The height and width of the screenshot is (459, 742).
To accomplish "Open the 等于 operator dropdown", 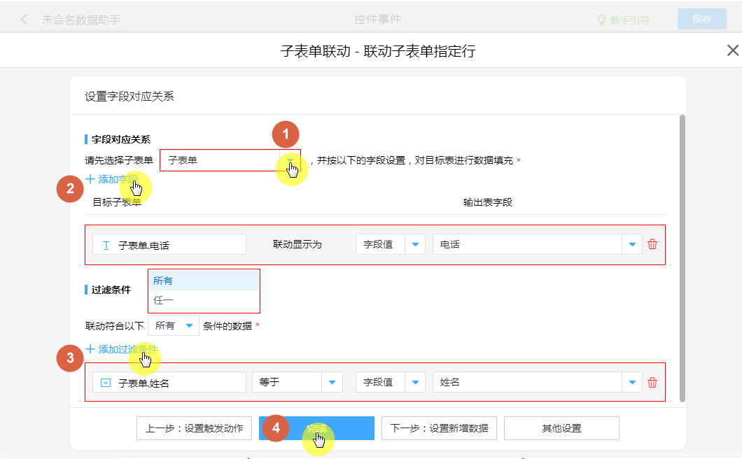I will 331,382.
